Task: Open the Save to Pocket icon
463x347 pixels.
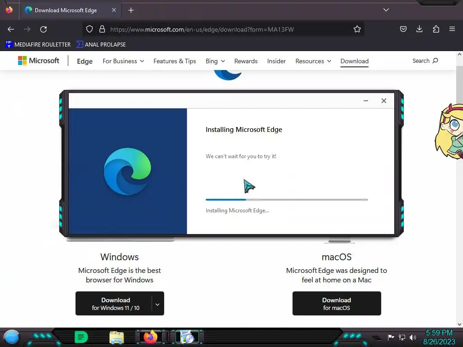Action: [403, 29]
